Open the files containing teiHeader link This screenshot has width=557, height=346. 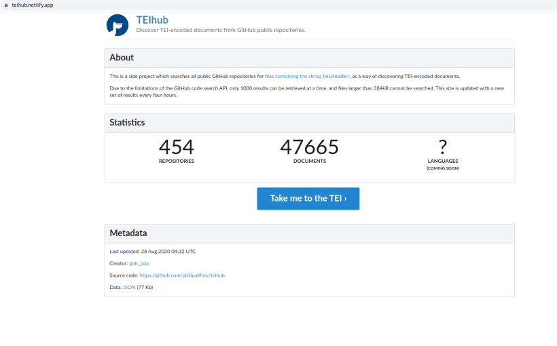click(308, 76)
